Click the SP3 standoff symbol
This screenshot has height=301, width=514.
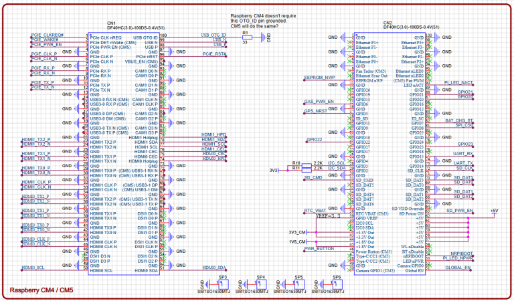(x=223, y=284)
